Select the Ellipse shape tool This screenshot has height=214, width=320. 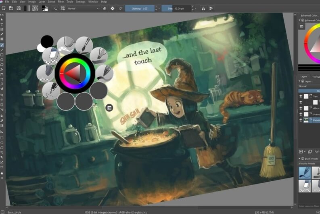click(2, 60)
